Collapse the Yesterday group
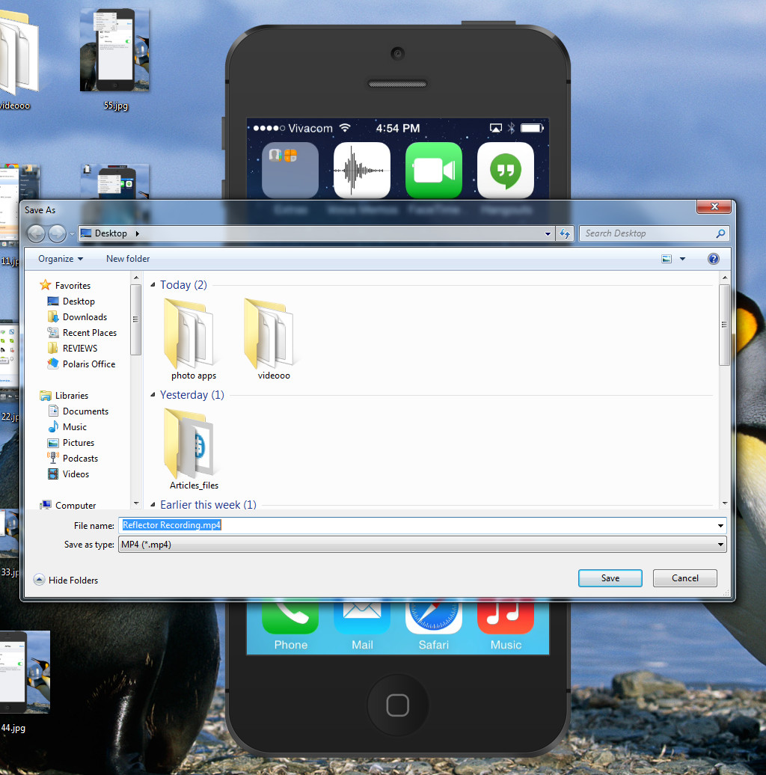 [153, 395]
